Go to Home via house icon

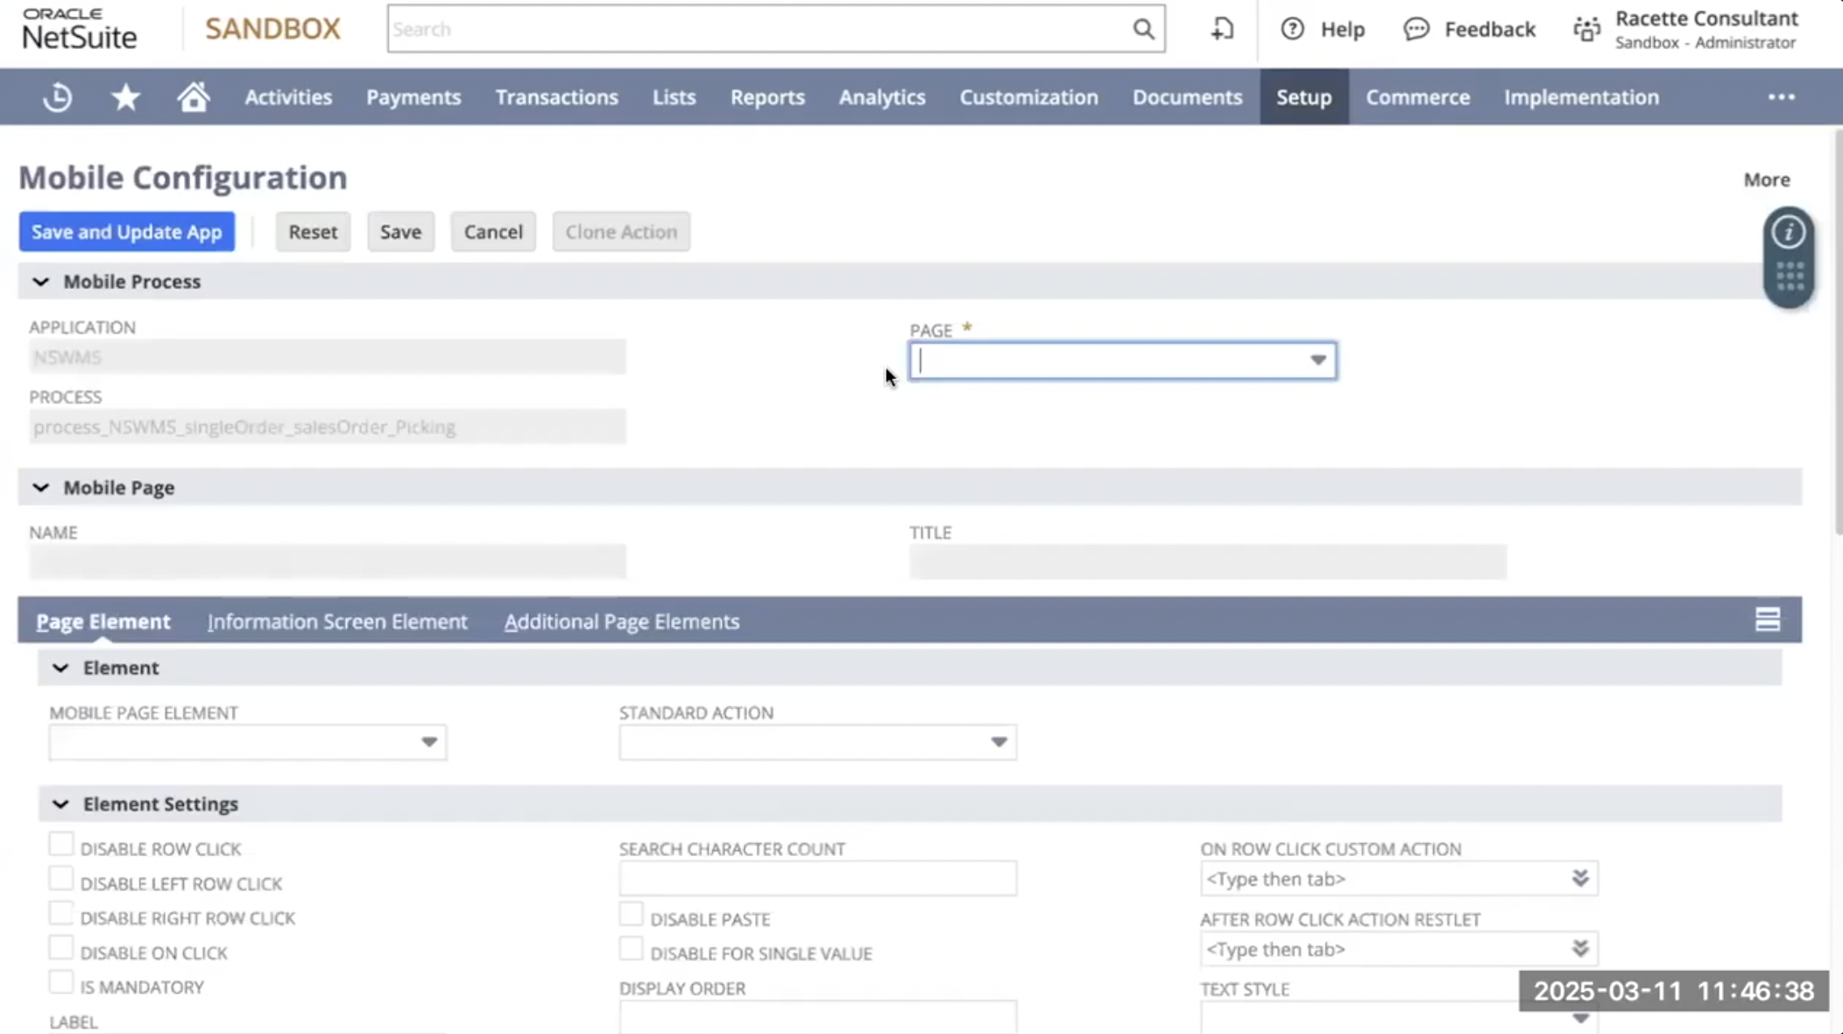pos(194,97)
